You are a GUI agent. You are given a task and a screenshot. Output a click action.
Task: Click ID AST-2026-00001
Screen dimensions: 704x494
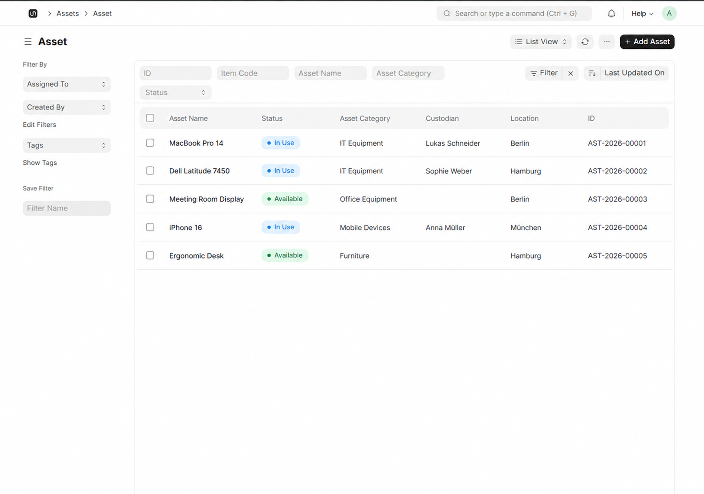[617, 143]
